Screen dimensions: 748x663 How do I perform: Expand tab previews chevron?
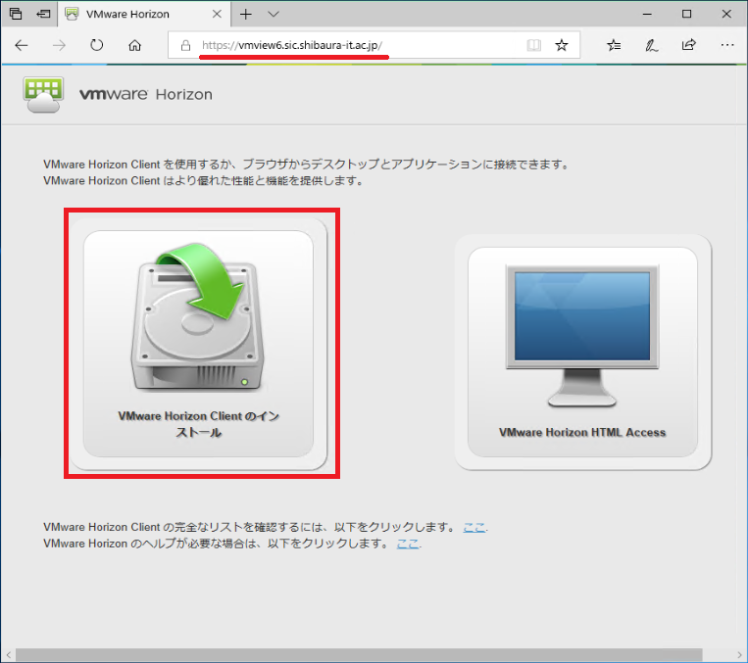click(274, 15)
